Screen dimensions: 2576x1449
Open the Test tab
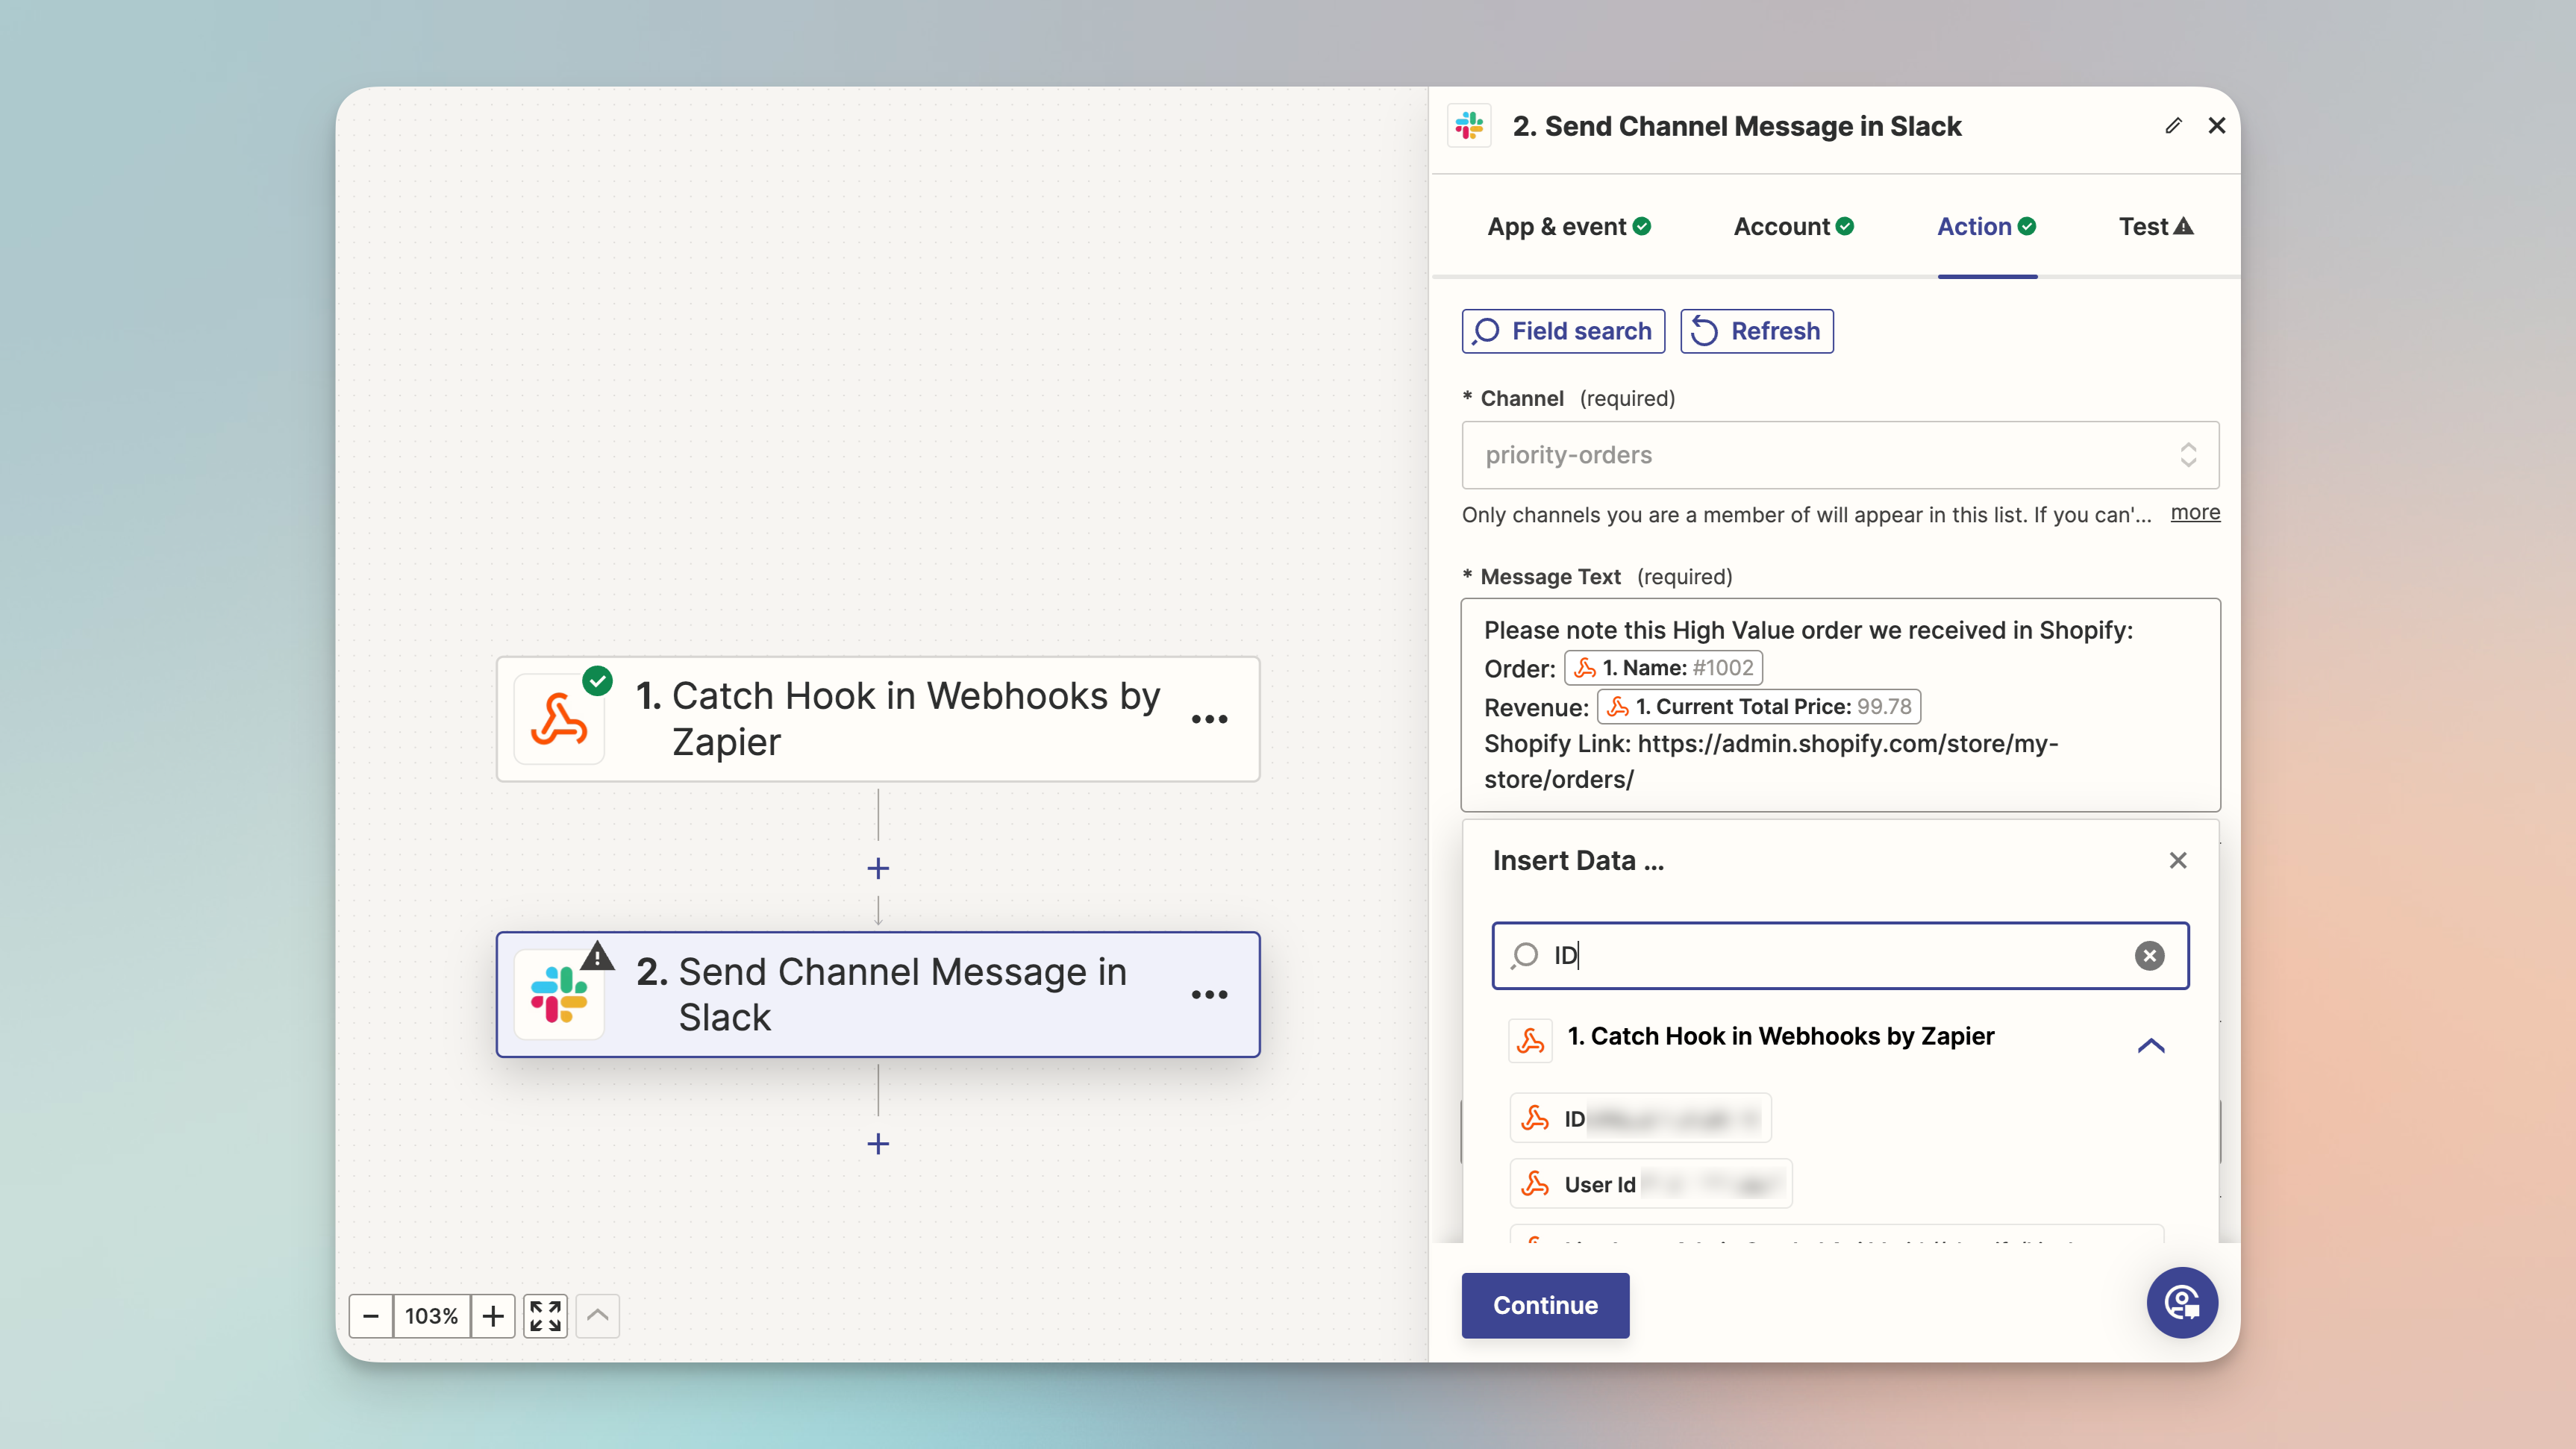coord(2156,227)
